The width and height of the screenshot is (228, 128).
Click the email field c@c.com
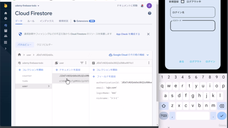[107, 88]
